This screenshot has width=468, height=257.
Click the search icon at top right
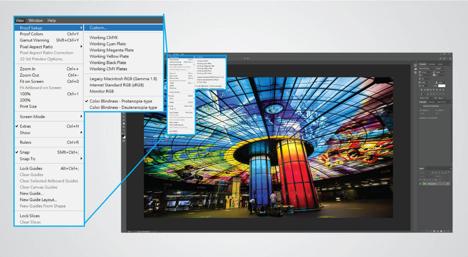click(440, 58)
